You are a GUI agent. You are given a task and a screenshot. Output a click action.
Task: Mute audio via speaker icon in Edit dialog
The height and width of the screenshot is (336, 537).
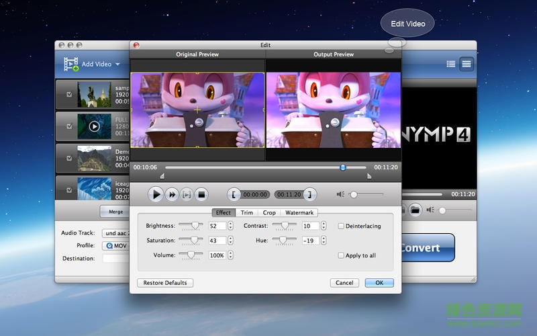(x=340, y=194)
